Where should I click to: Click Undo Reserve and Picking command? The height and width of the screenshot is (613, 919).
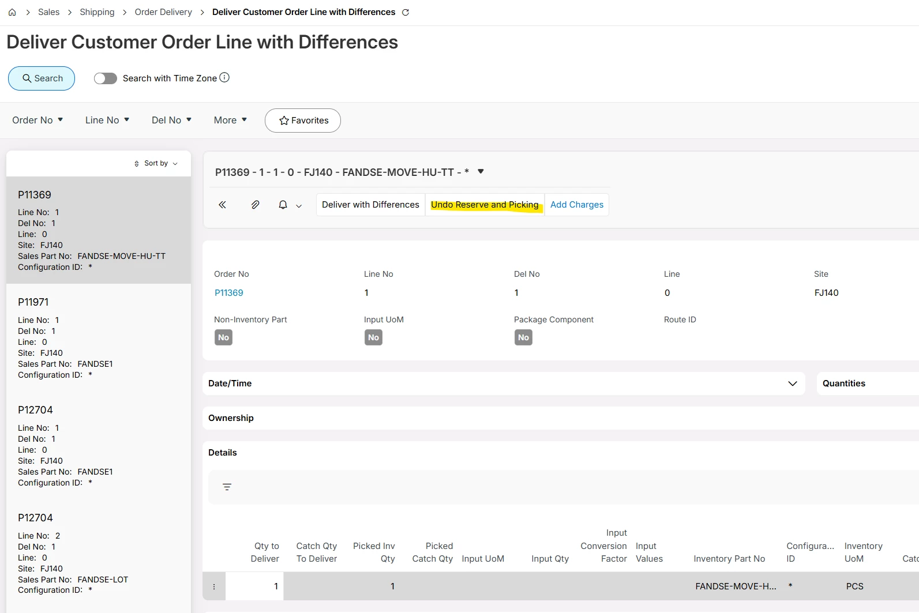485,205
